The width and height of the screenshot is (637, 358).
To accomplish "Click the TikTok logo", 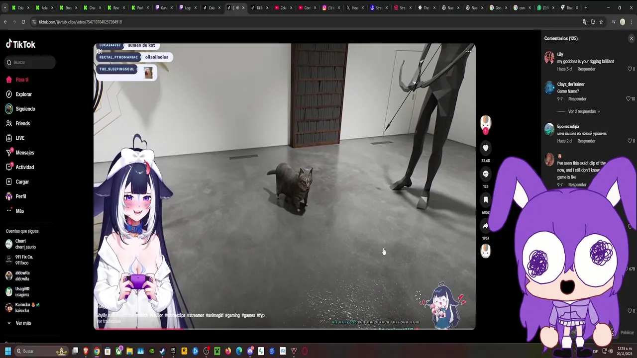I will pyautogui.click(x=21, y=44).
